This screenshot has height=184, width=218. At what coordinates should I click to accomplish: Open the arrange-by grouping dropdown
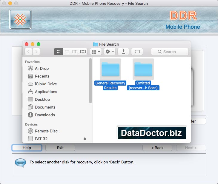pos(96,52)
